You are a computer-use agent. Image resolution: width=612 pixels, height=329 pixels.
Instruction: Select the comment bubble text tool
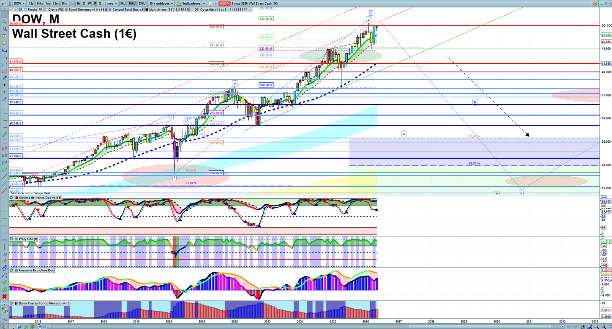(5, 92)
